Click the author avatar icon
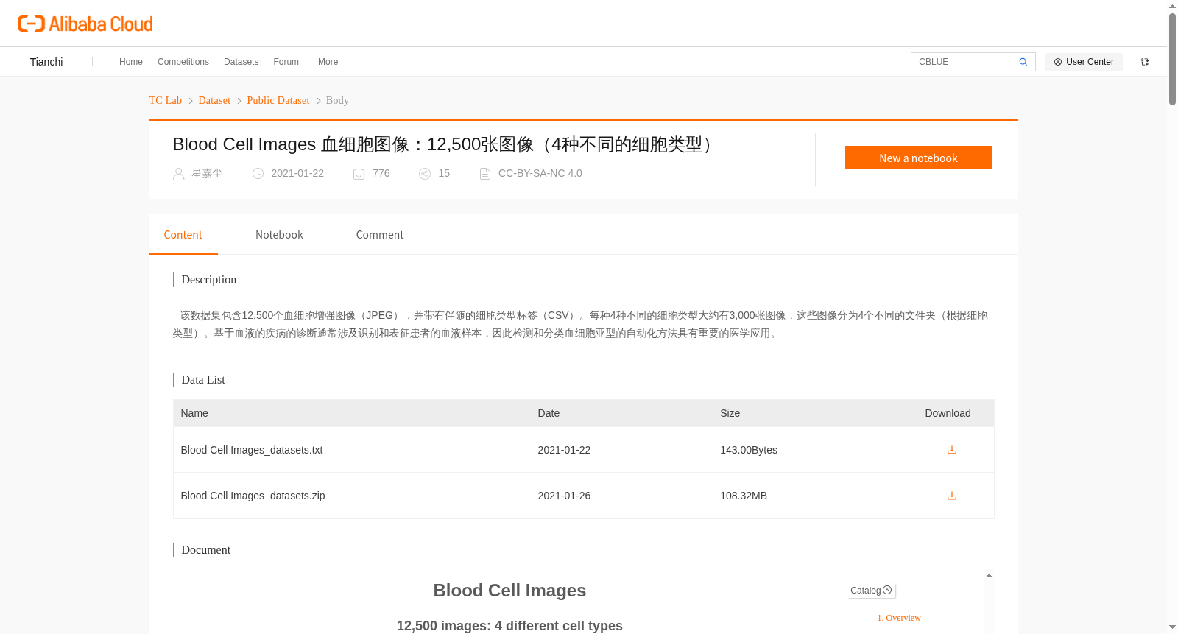Image resolution: width=1178 pixels, height=634 pixels. [178, 174]
